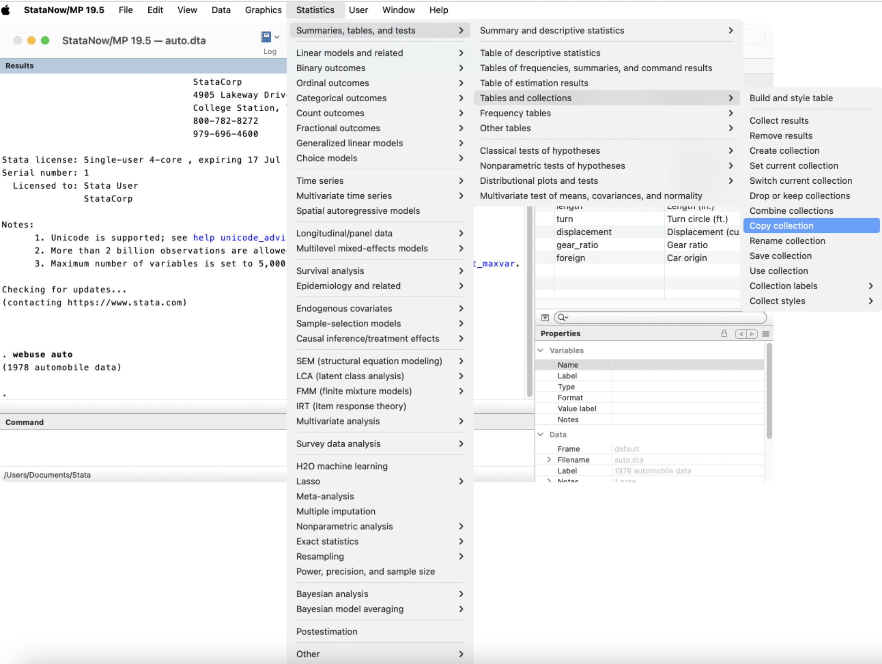The width and height of the screenshot is (882, 664).
Task: Expand the Filename property row
Action: (x=549, y=460)
